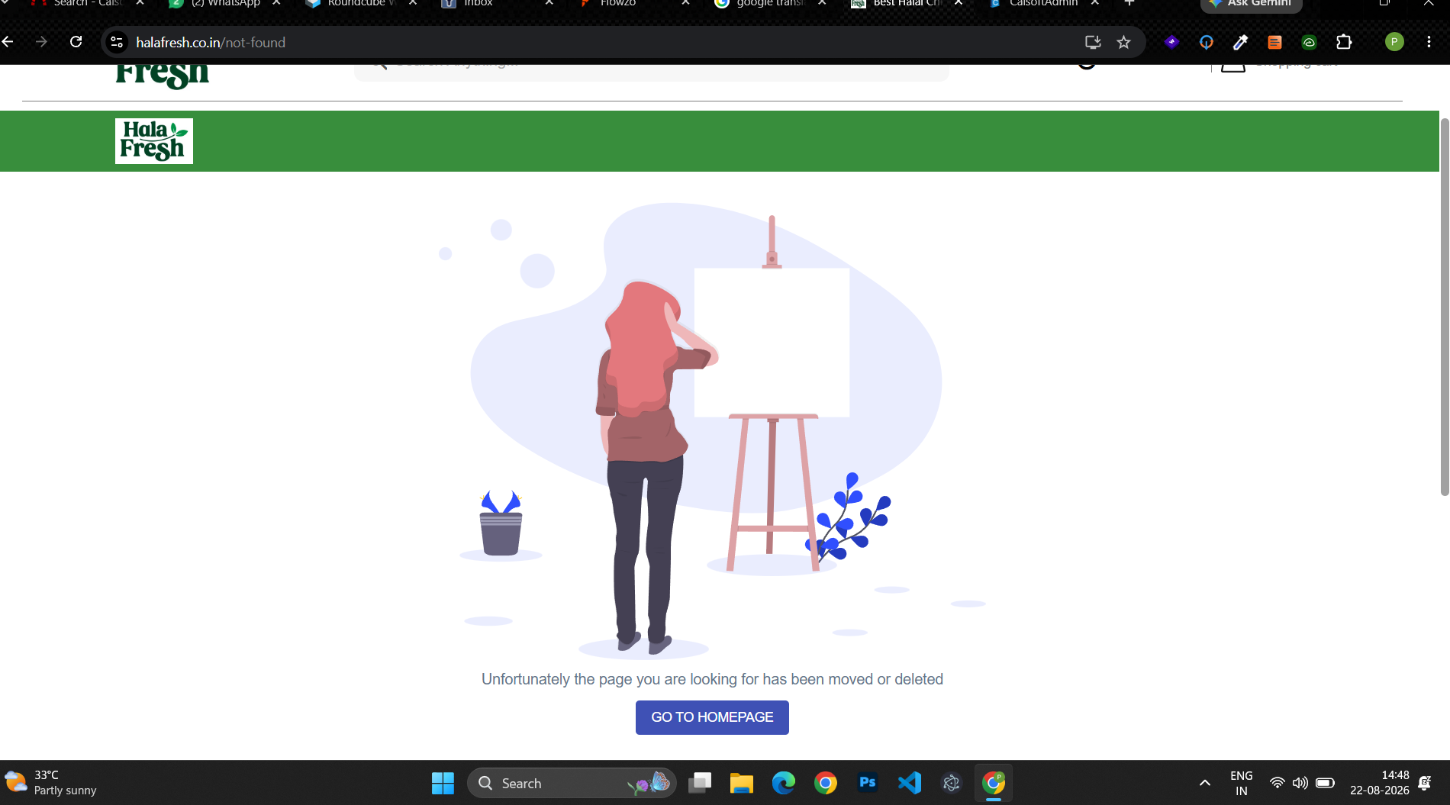The width and height of the screenshot is (1450, 805).
Task: Open the volume control in tray
Action: tap(1300, 783)
